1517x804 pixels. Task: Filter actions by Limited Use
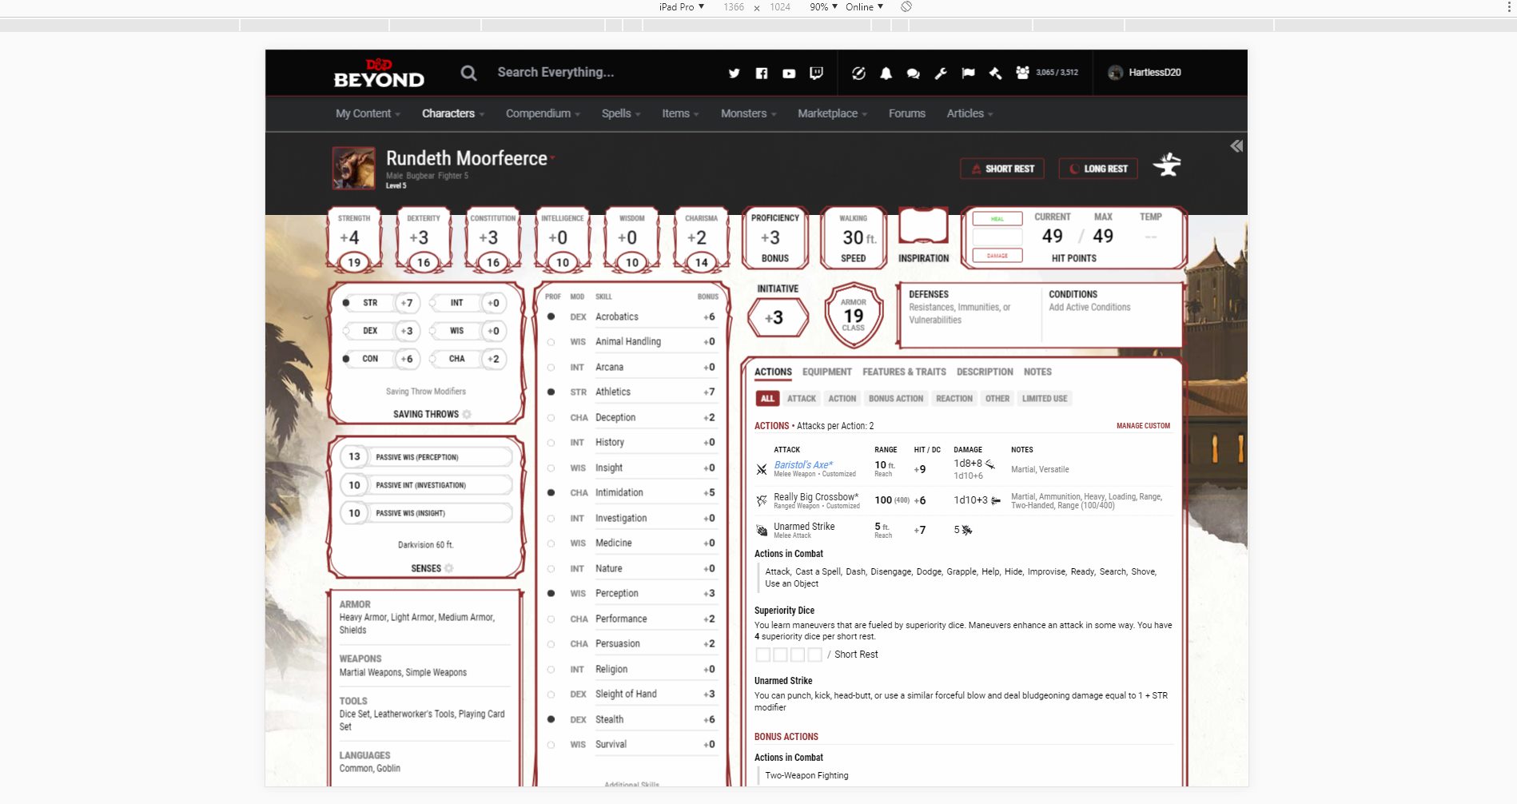coord(1044,399)
